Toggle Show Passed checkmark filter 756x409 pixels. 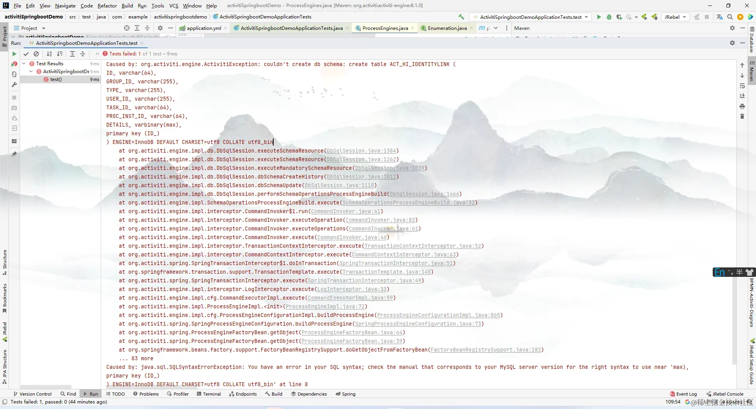point(26,54)
